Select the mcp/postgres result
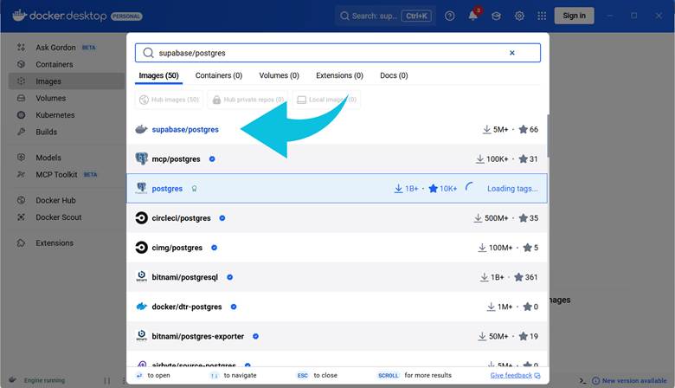675x388 pixels. click(x=337, y=158)
